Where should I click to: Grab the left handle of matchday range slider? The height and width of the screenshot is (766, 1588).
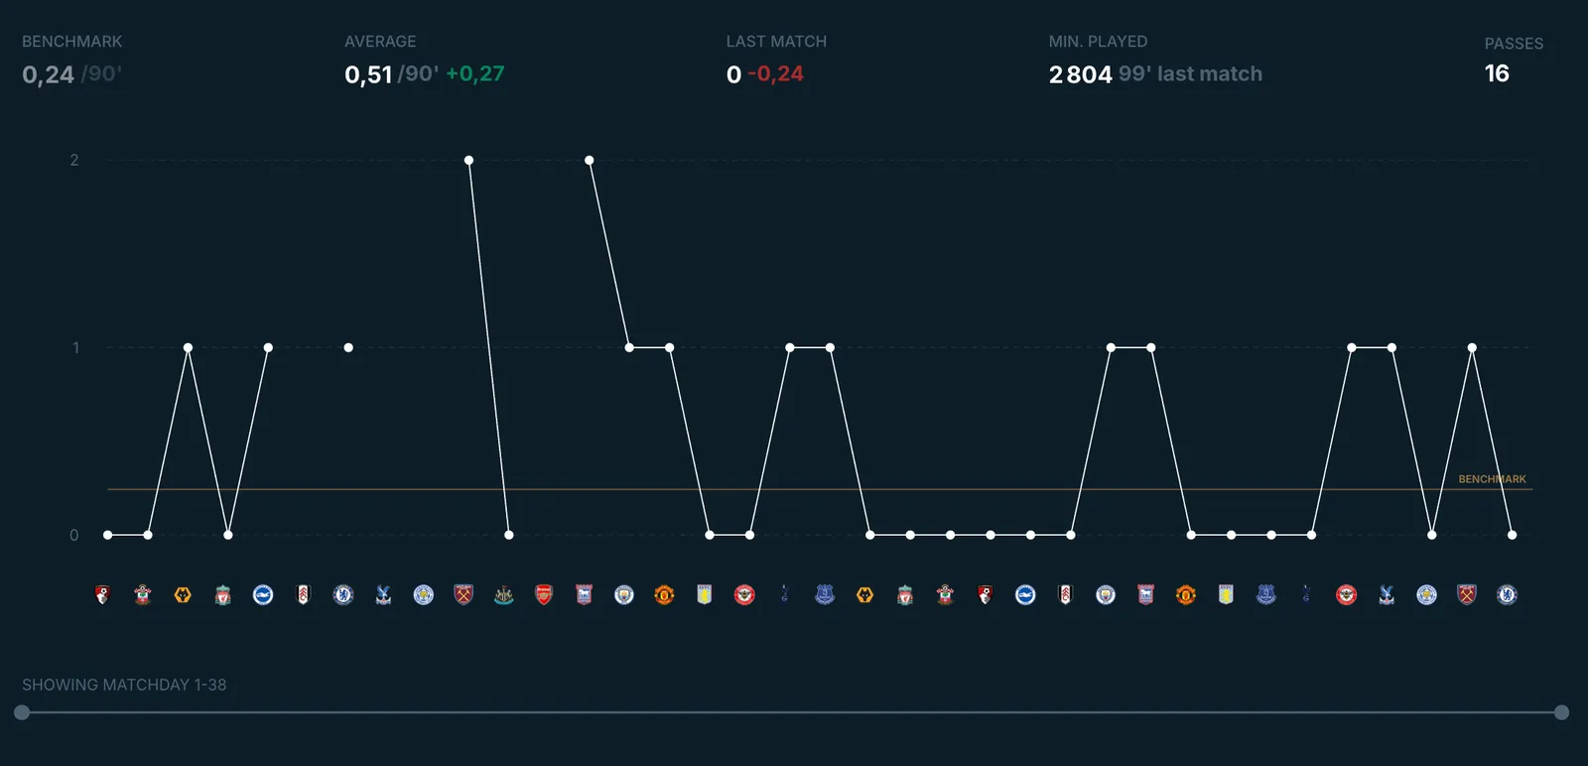click(22, 712)
